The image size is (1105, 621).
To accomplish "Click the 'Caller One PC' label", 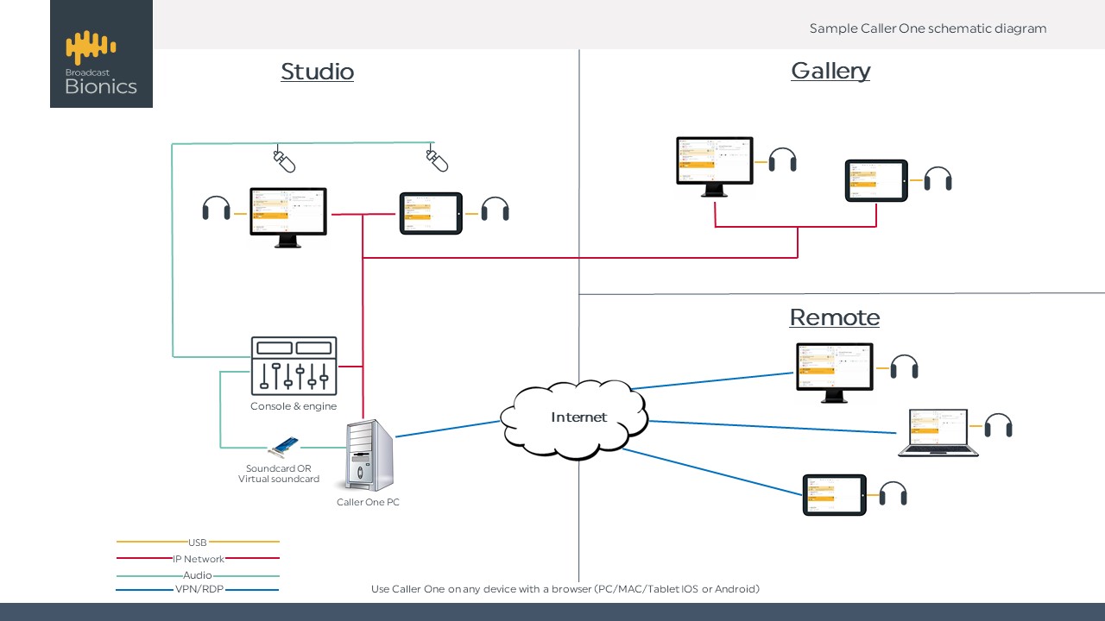I will coord(368,502).
